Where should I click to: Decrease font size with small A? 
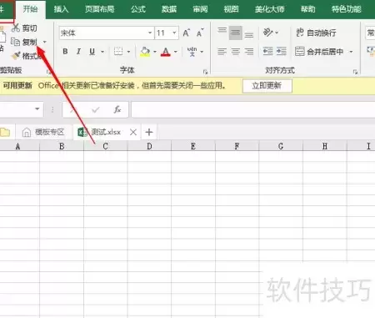click(200, 33)
